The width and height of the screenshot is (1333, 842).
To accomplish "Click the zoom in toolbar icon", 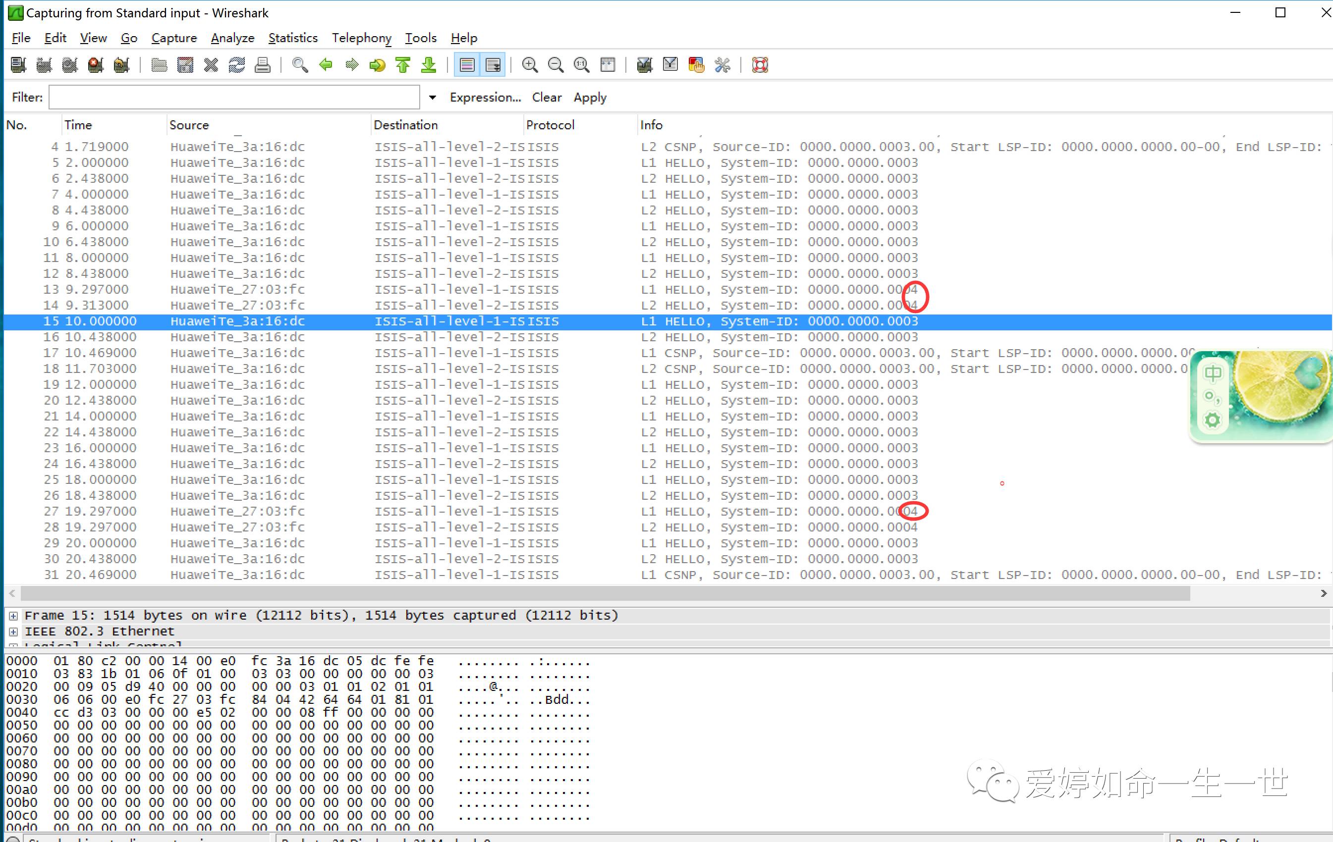I will coord(530,65).
